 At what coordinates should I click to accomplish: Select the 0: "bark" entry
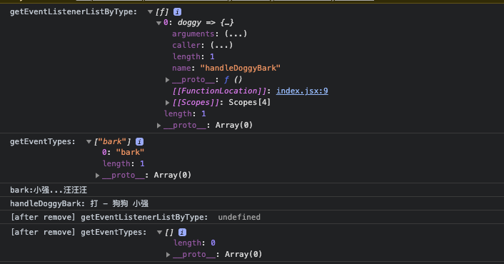[x=123, y=152]
